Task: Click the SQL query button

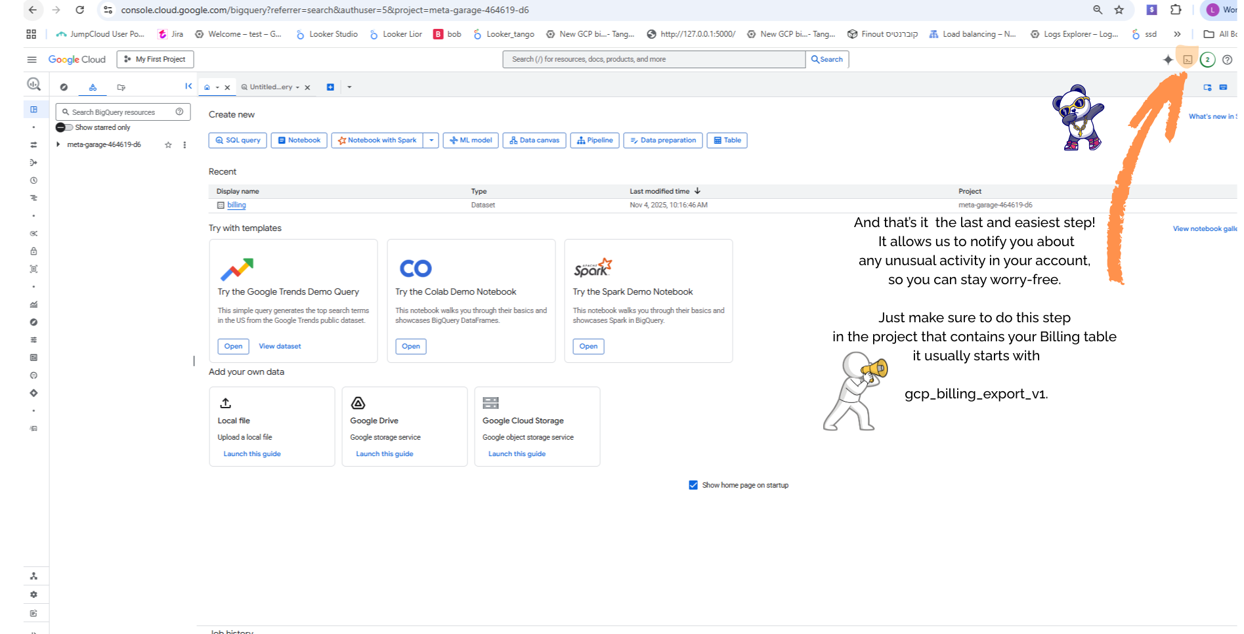Action: tap(237, 140)
